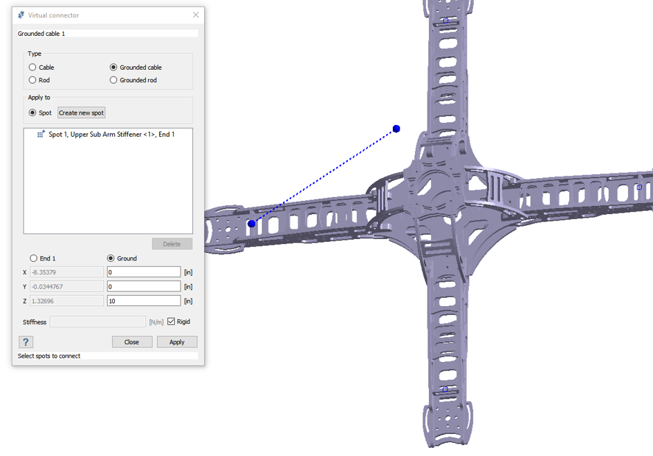Open help with the question mark button

point(26,342)
